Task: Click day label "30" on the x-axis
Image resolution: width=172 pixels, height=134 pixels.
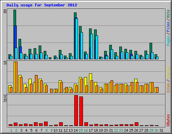Action: pos(156,130)
